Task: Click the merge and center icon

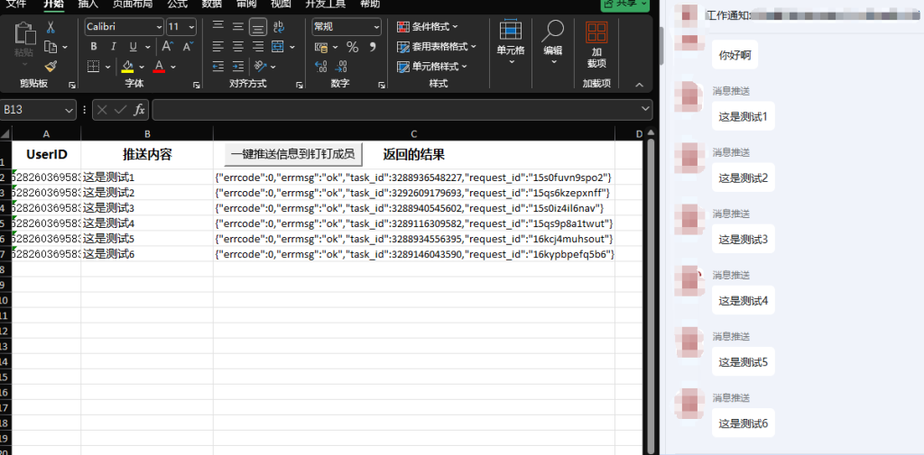Action: coord(275,47)
